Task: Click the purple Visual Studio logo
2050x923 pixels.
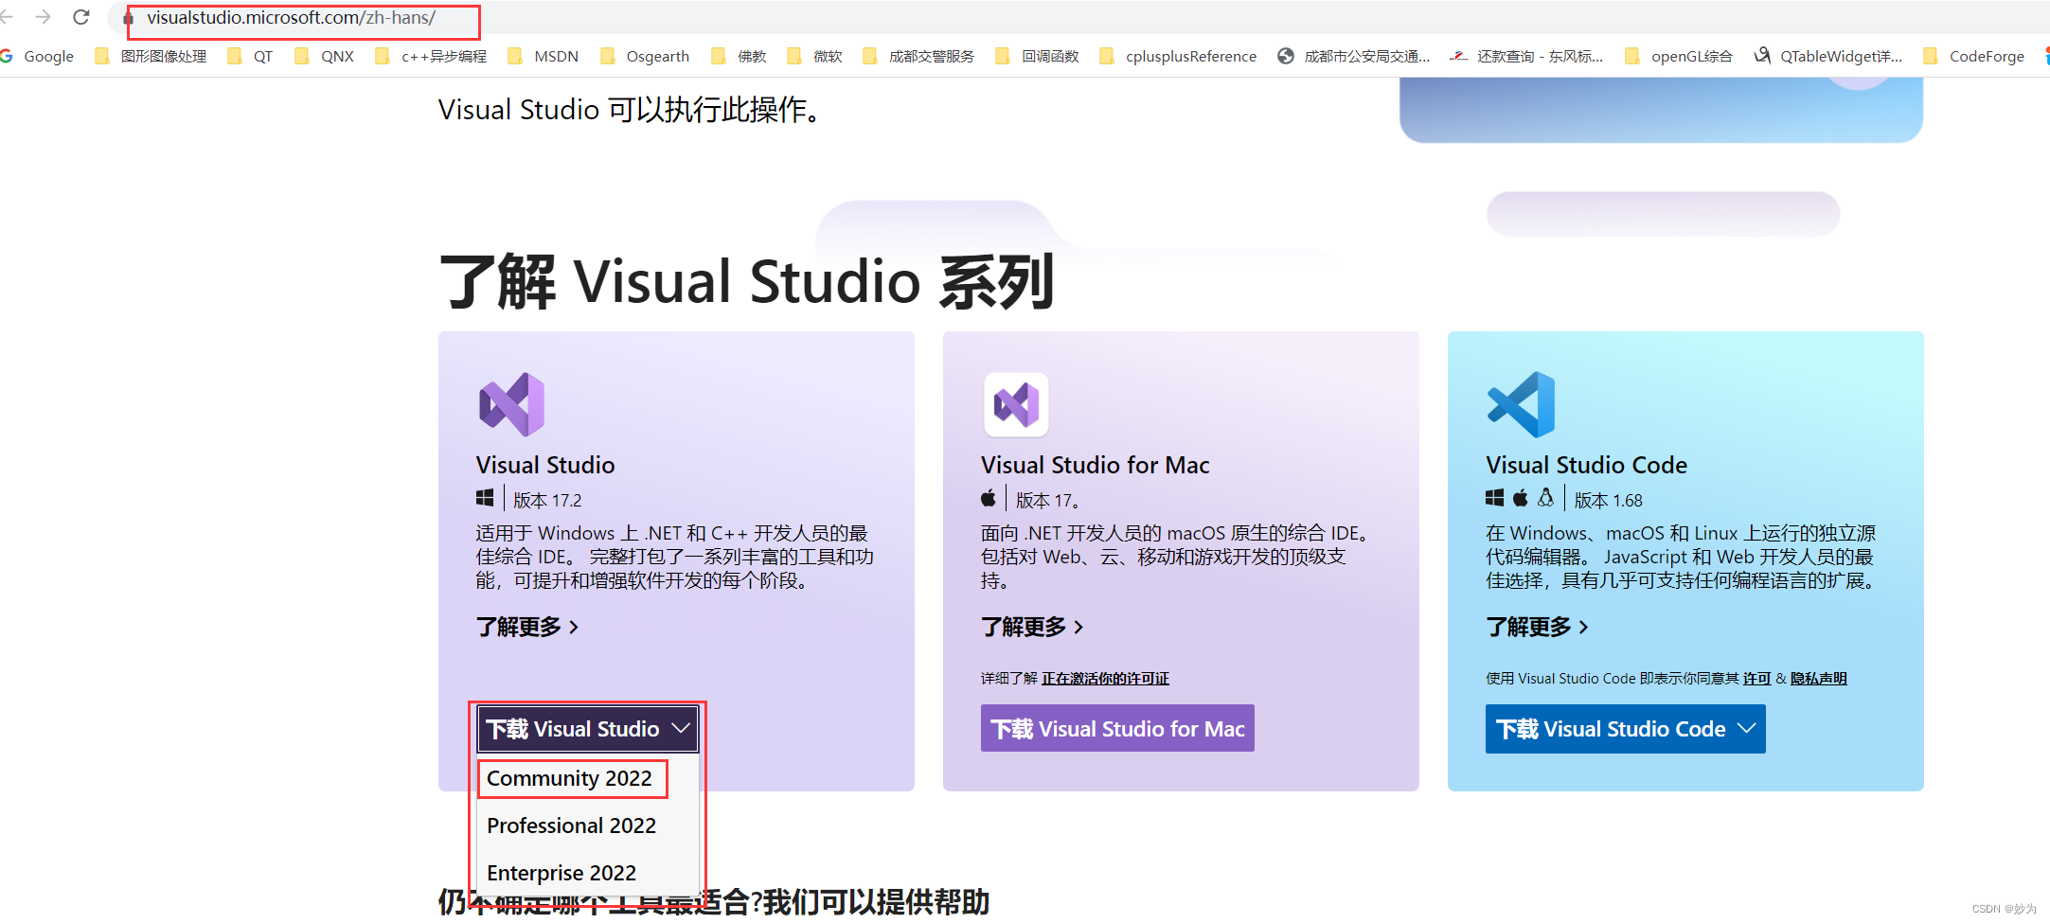Action: 511,404
